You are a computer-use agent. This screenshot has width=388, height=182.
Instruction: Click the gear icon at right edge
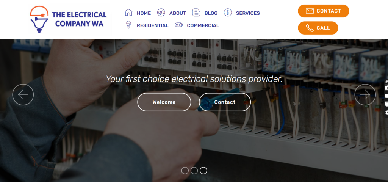386,112
